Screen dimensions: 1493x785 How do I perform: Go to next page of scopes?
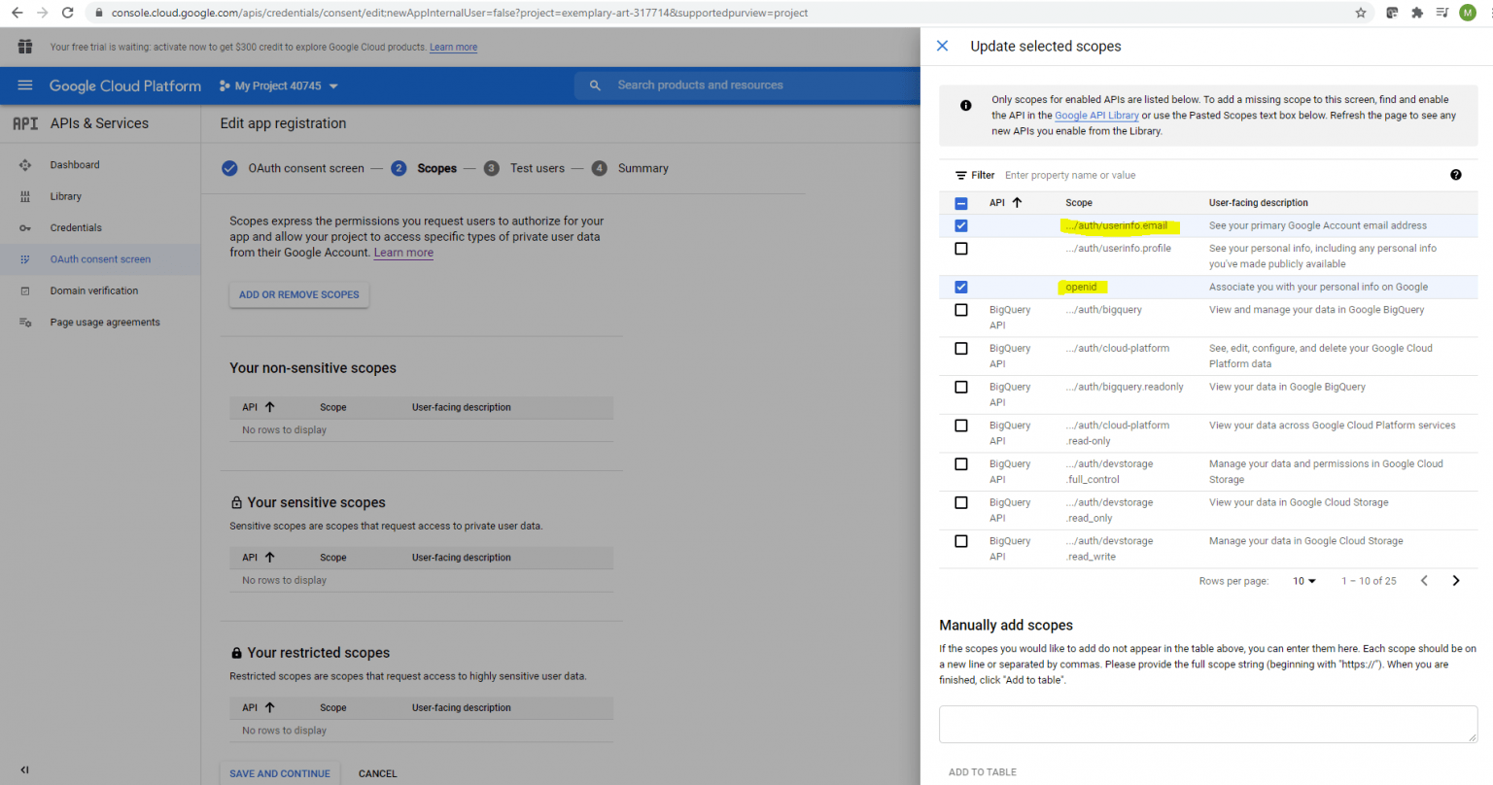pyautogui.click(x=1455, y=581)
